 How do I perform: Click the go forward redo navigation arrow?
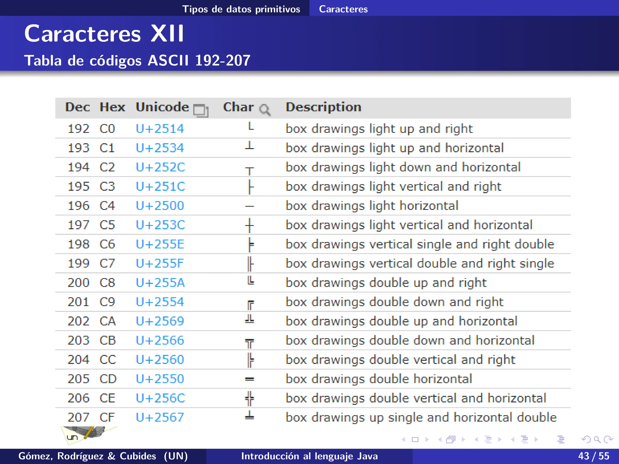pyautogui.click(x=608, y=440)
